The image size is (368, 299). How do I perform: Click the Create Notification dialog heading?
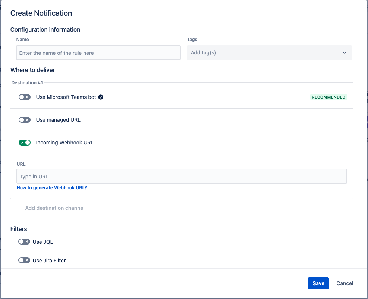pyautogui.click(x=41, y=13)
